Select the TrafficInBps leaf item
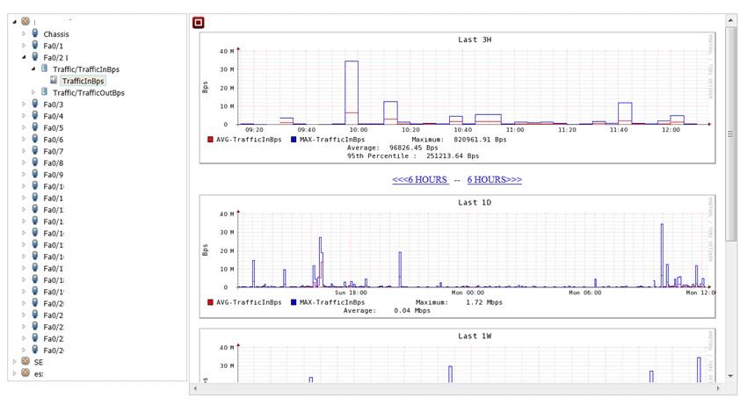 point(83,81)
